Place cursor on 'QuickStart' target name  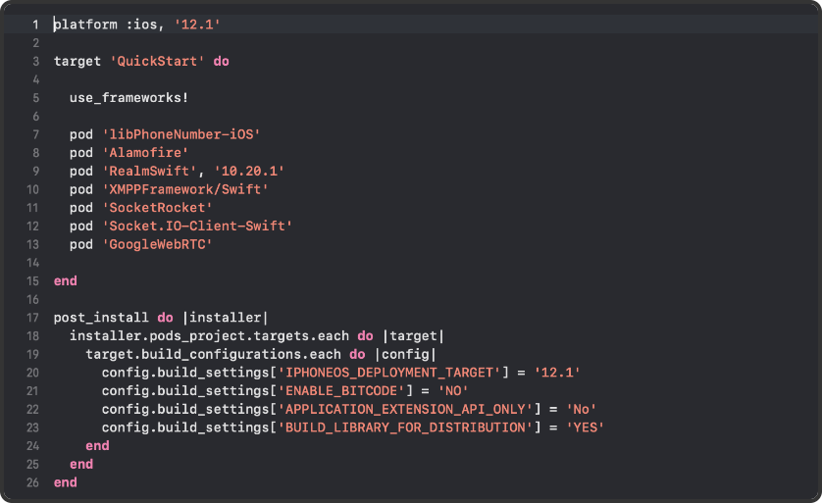[157, 61]
